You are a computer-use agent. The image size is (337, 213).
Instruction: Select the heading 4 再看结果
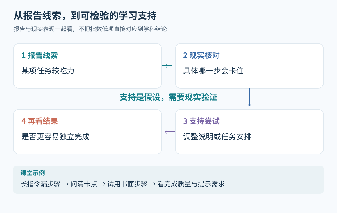(x=40, y=121)
